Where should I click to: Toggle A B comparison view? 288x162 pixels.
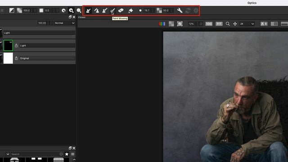coord(264,24)
